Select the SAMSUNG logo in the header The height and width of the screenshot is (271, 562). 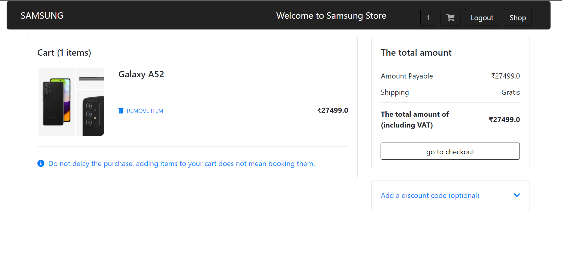click(42, 15)
